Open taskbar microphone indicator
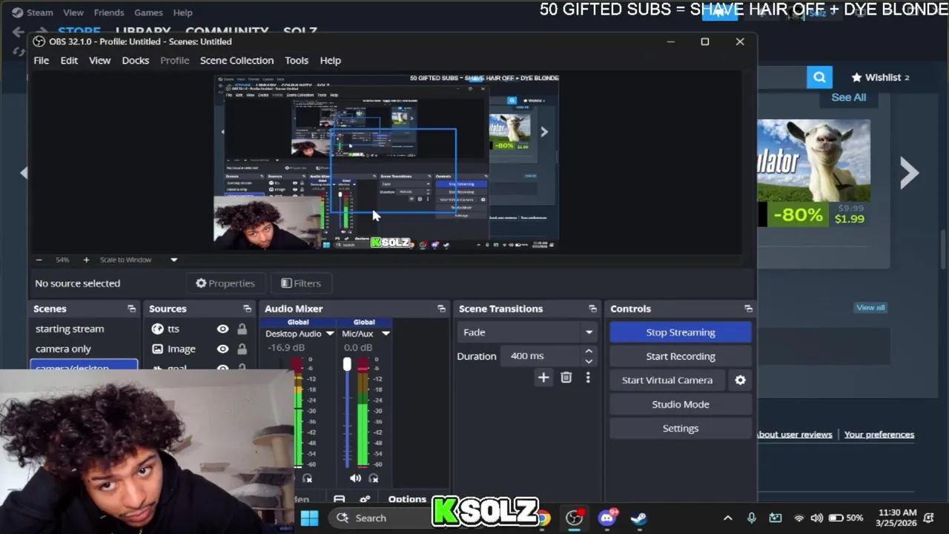The width and height of the screenshot is (949, 534). coord(751,518)
